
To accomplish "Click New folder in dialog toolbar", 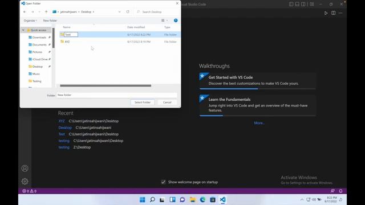I will pos(50,20).
